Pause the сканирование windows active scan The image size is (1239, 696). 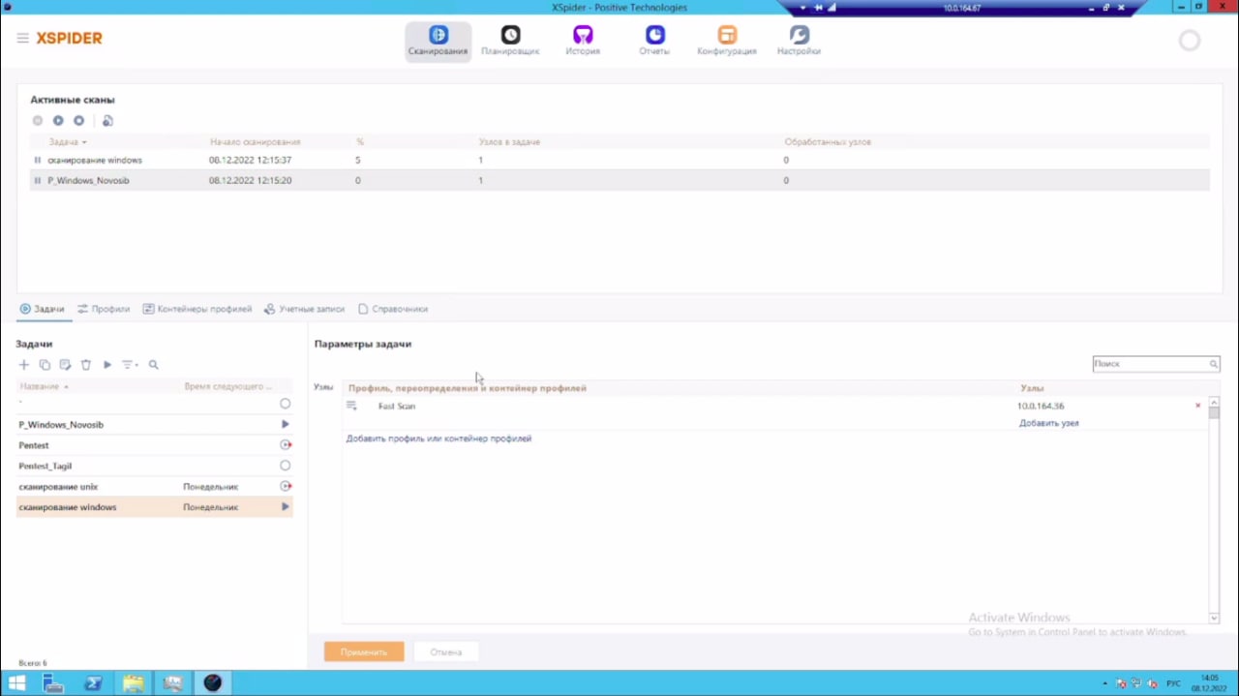[x=38, y=161]
